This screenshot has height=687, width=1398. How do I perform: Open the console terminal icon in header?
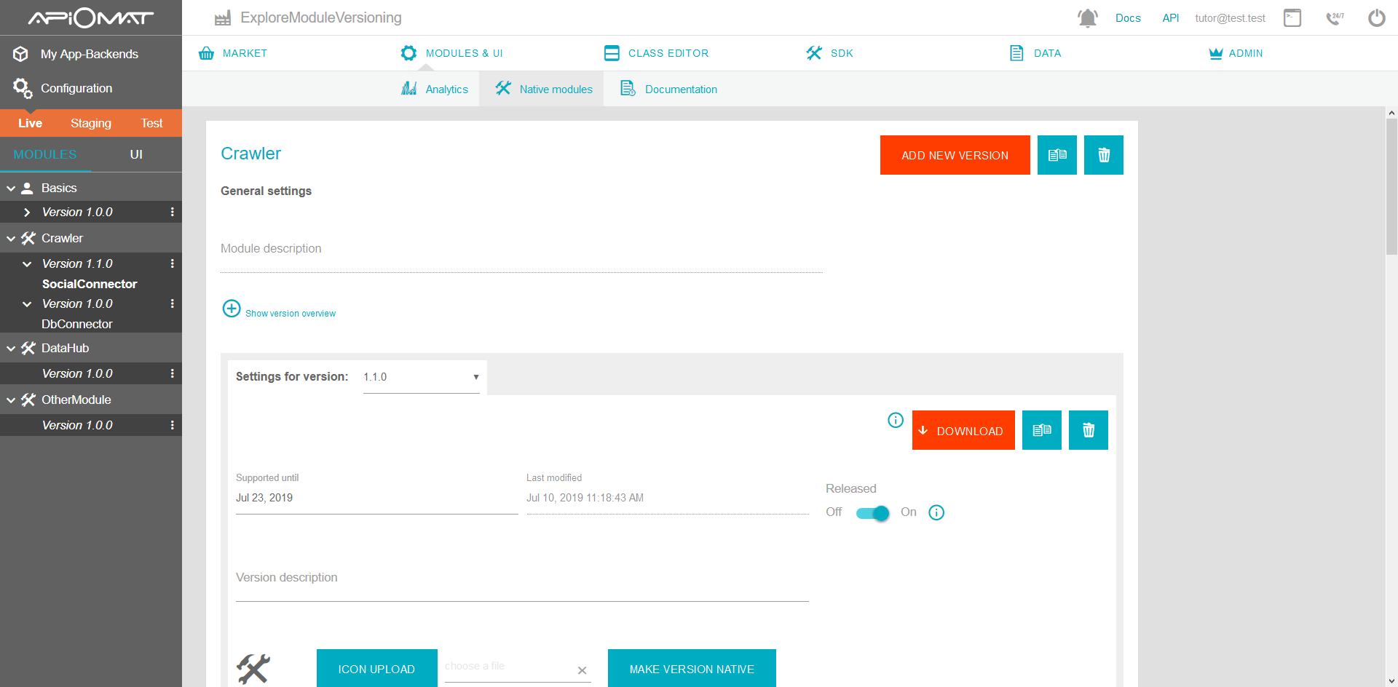click(x=1292, y=18)
